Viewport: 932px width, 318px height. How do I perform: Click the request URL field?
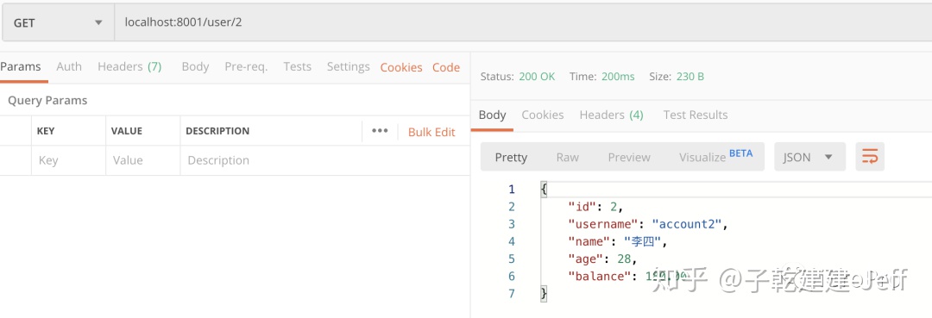coord(523,23)
